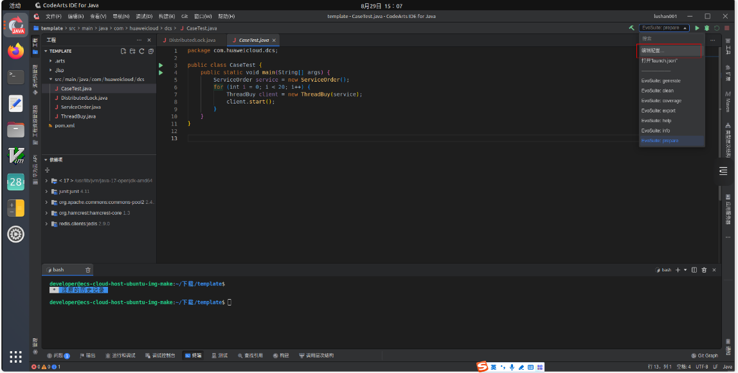Click the green Run button in toolbar
738x373 pixels.
[x=697, y=28]
